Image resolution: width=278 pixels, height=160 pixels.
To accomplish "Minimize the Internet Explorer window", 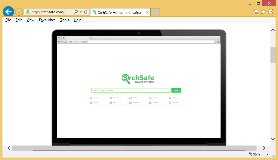I will [x=250, y=4].
